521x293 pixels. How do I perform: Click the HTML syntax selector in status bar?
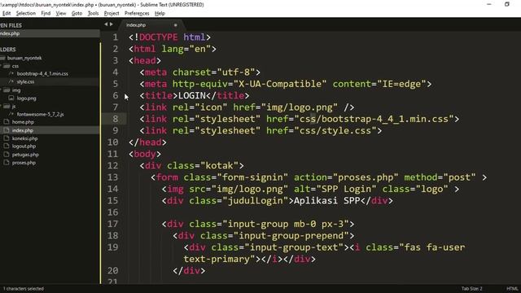[x=512, y=289]
